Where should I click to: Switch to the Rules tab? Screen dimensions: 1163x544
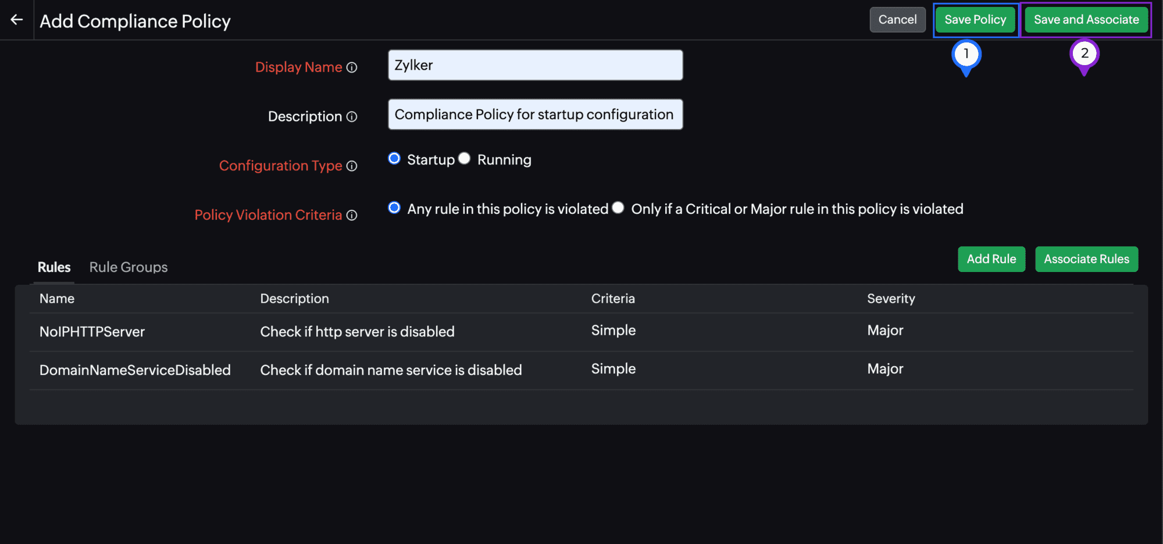click(x=54, y=267)
